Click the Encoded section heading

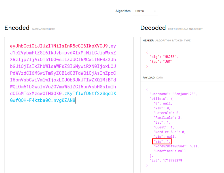pos(17,28)
